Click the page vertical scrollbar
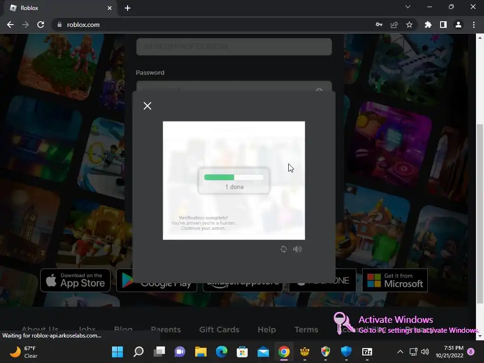The image size is (484, 363). 480,213
